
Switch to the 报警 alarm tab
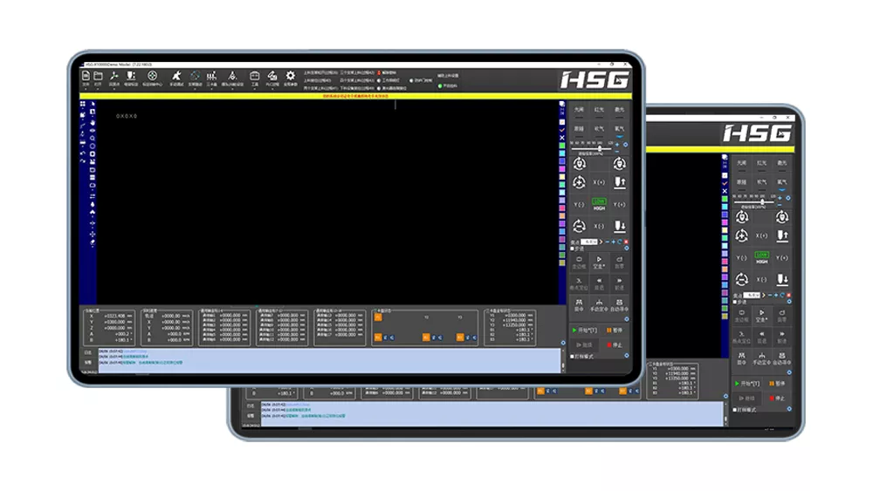[88, 363]
